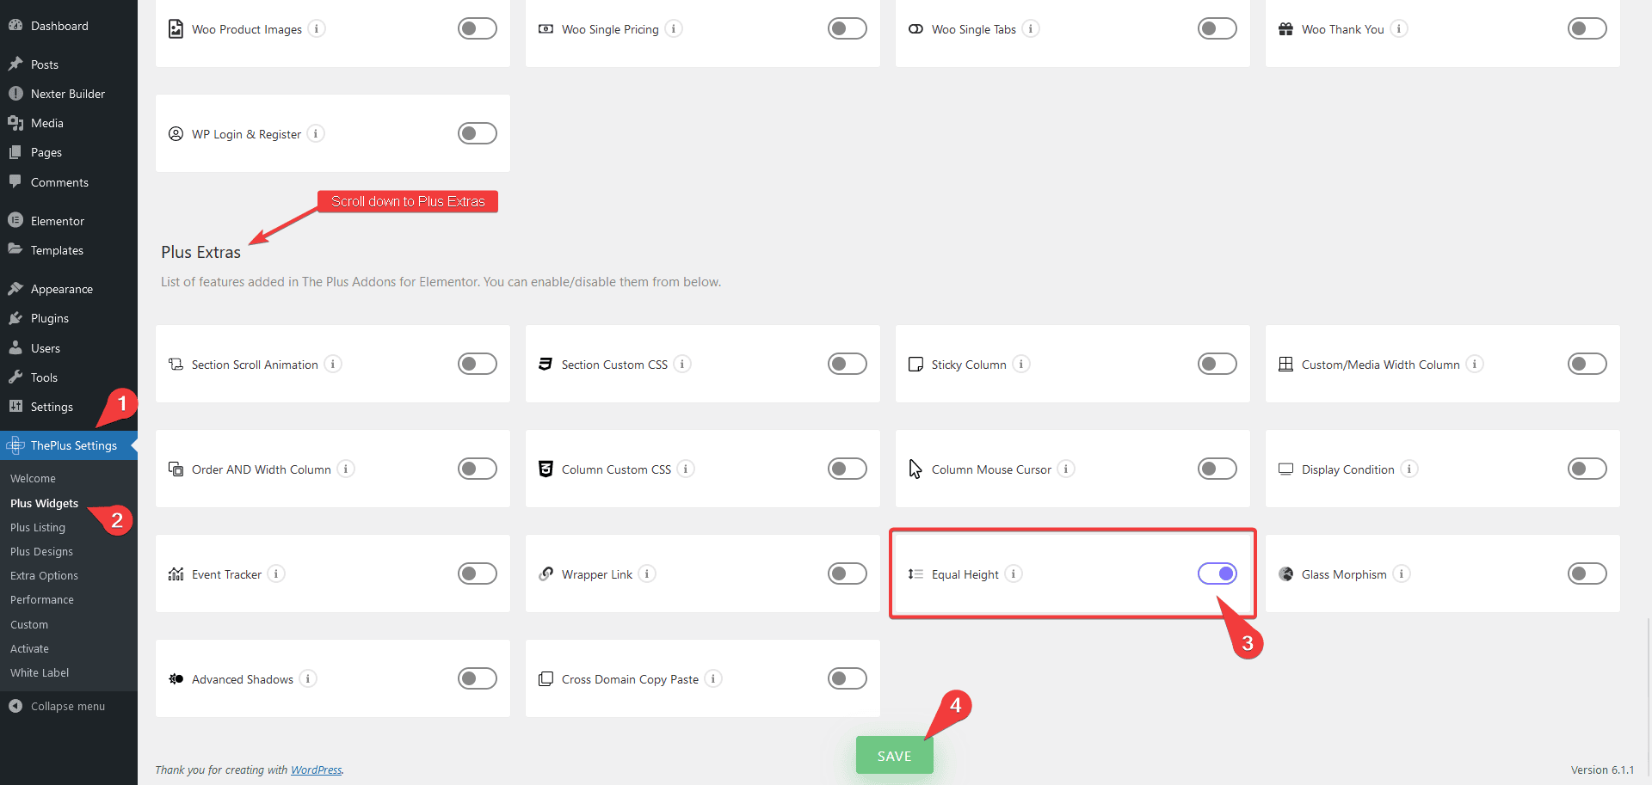1652x785 pixels.
Task: Open the Settings menu in sidebar
Action: [52, 407]
